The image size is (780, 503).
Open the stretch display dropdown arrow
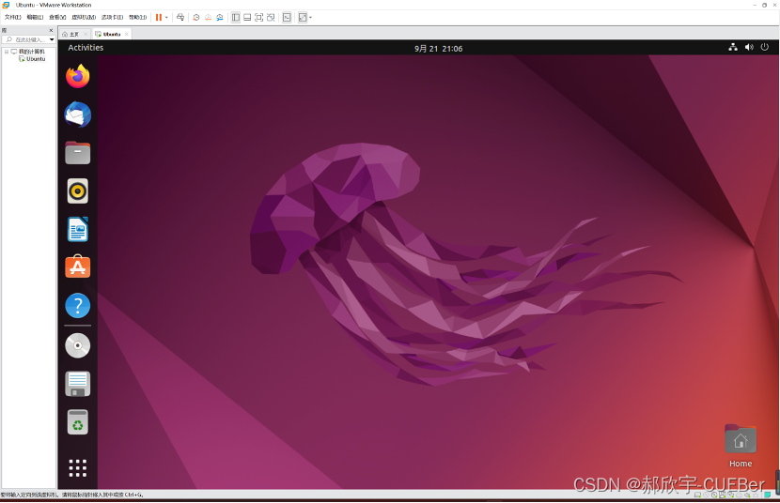click(310, 18)
